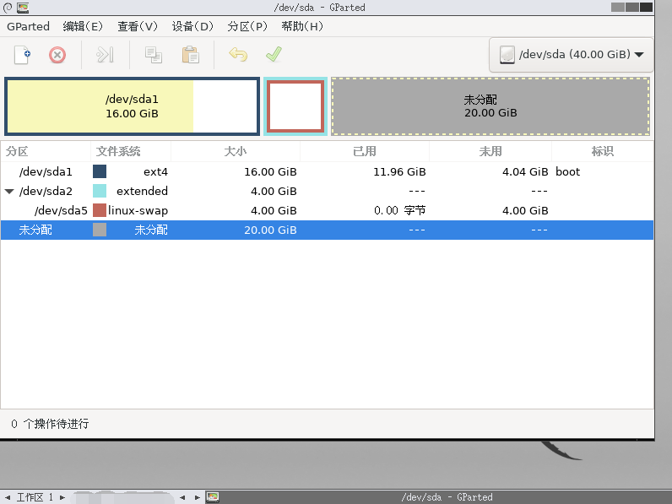
Task: Click the 0.00 字节 used value
Action: coord(400,210)
